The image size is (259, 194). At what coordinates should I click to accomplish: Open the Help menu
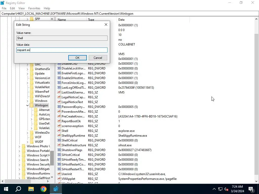(x=47, y=8)
